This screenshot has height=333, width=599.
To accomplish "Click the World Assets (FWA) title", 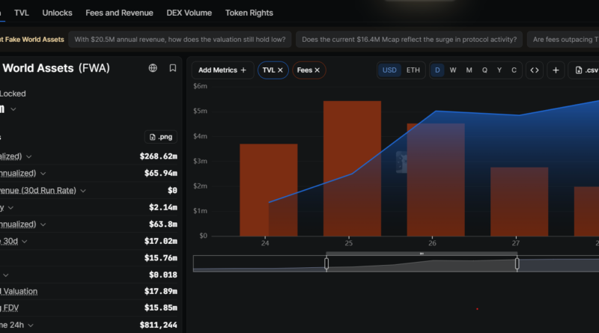I will coord(55,68).
